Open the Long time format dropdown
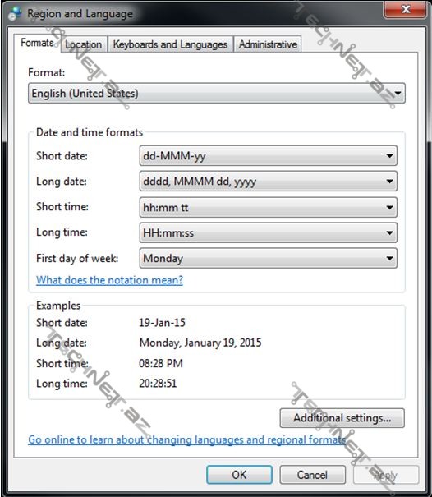 pos(389,233)
